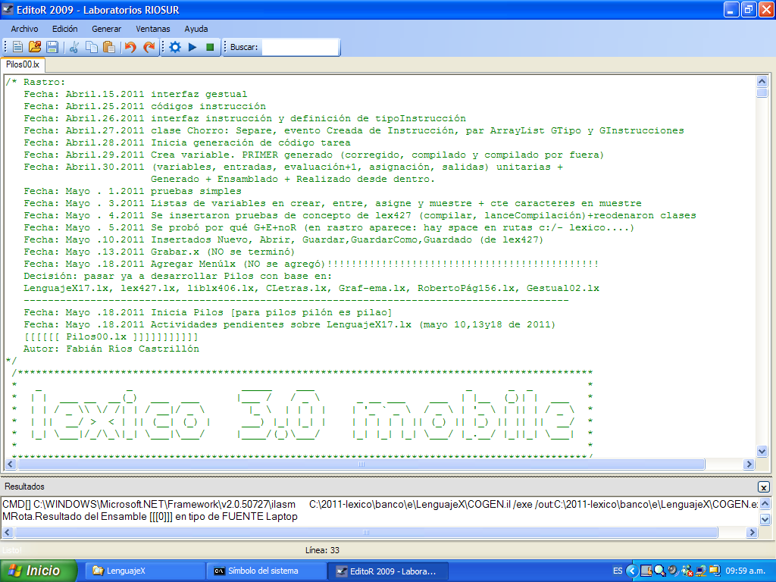Click the Inicio start button
The height and width of the screenshot is (582, 776).
click(38, 571)
